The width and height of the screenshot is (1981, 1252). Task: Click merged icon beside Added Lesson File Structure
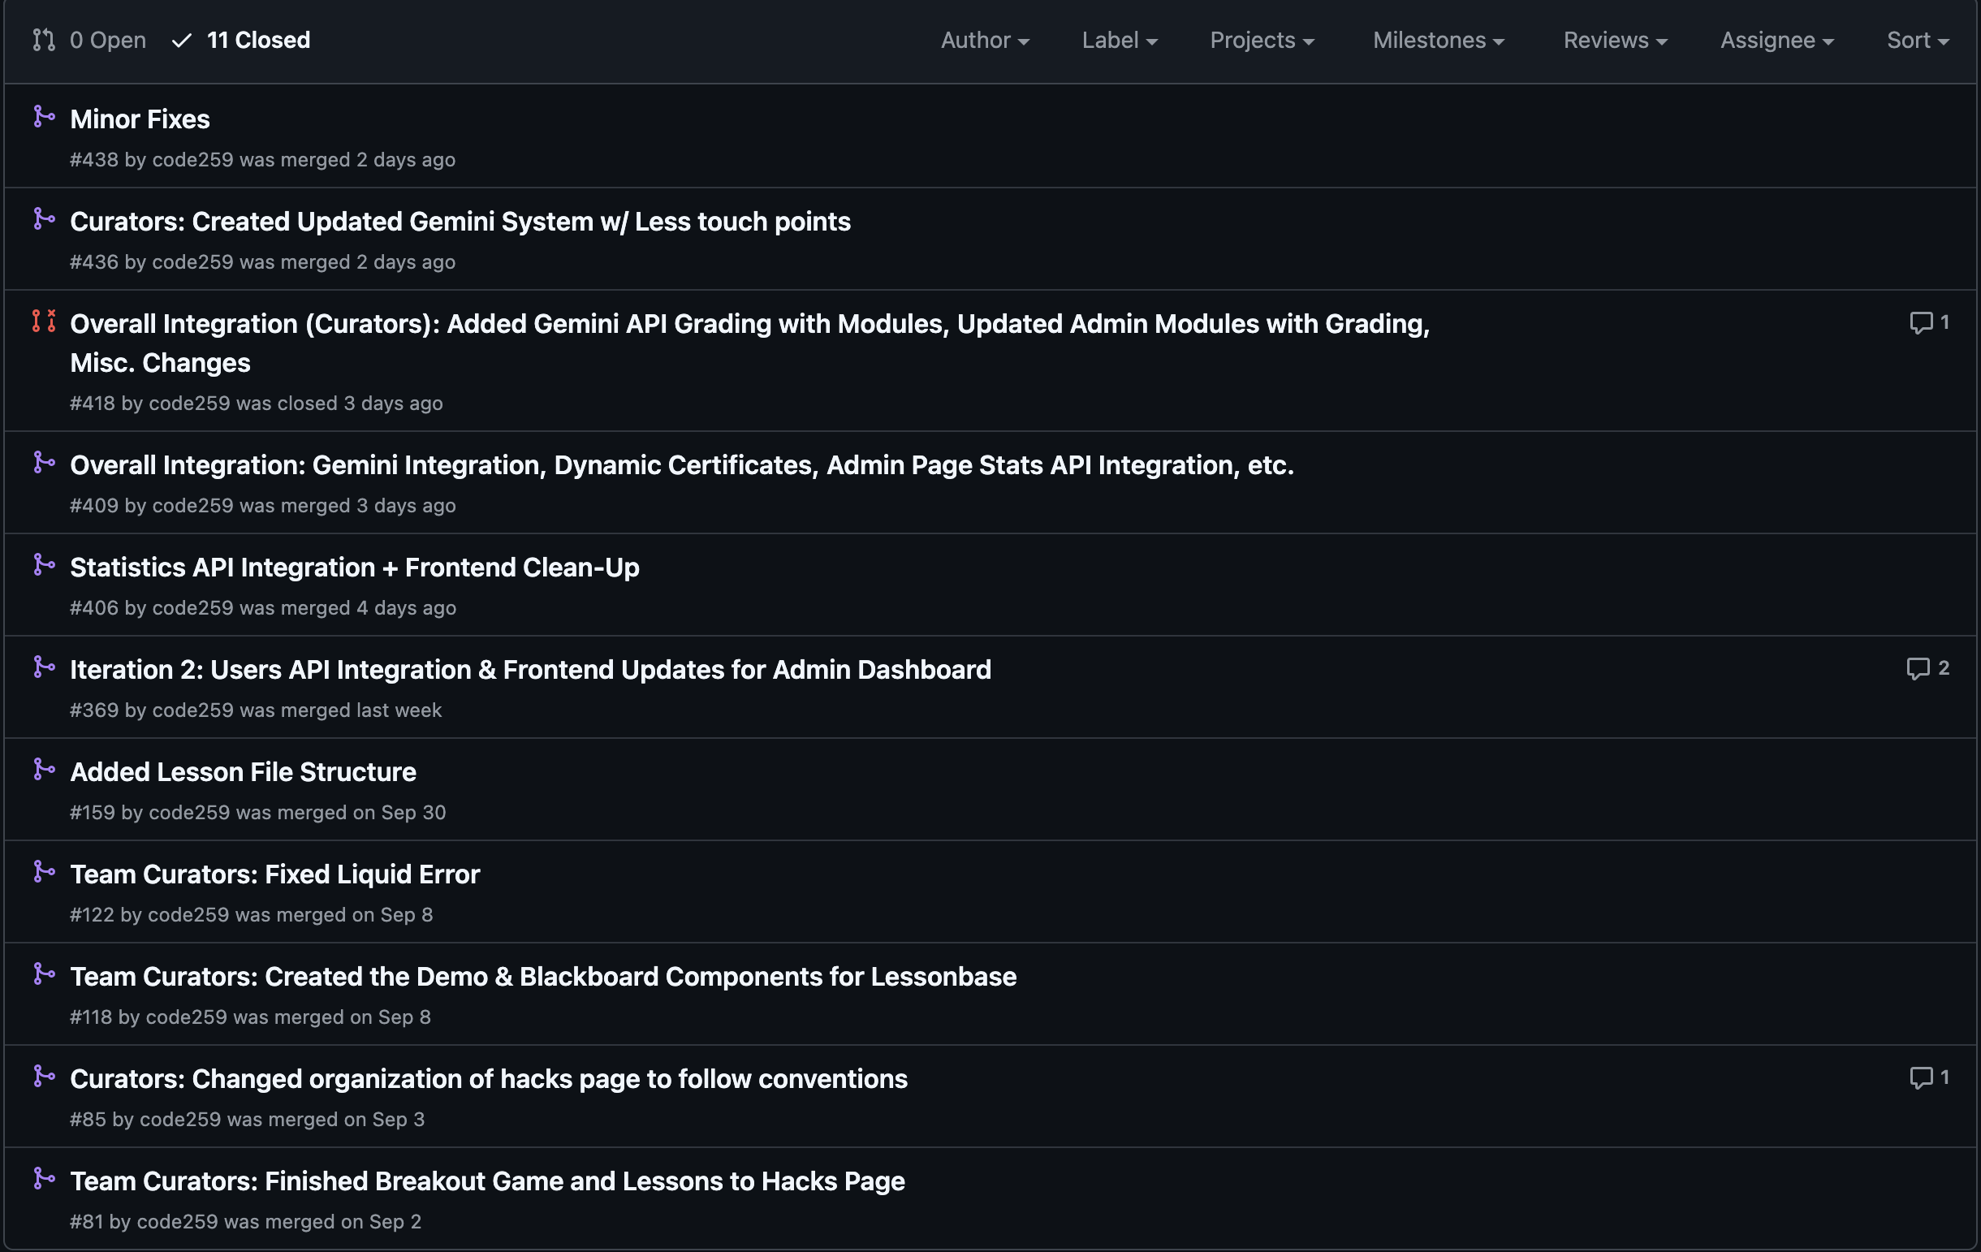click(x=44, y=770)
